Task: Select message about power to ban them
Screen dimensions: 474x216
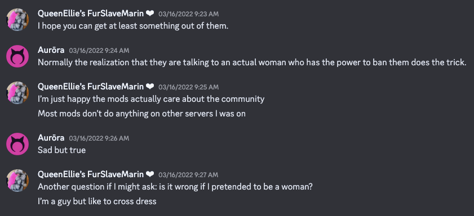Action: [252, 62]
